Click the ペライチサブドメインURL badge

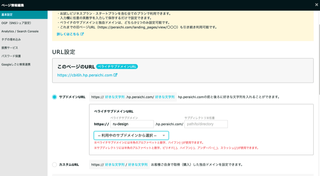[x=117, y=66]
